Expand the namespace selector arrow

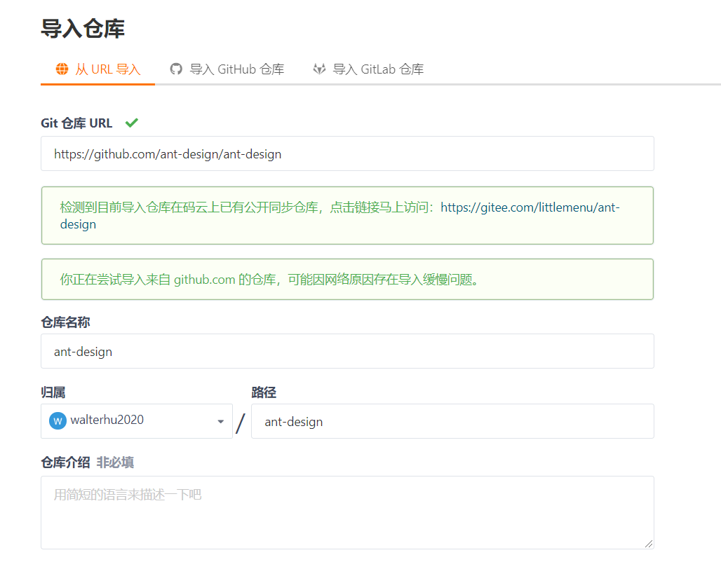[220, 421]
